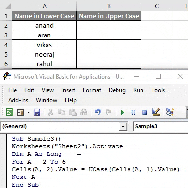
Task: Click the Insert UserForm toolbar icon
Action: pos(21,112)
